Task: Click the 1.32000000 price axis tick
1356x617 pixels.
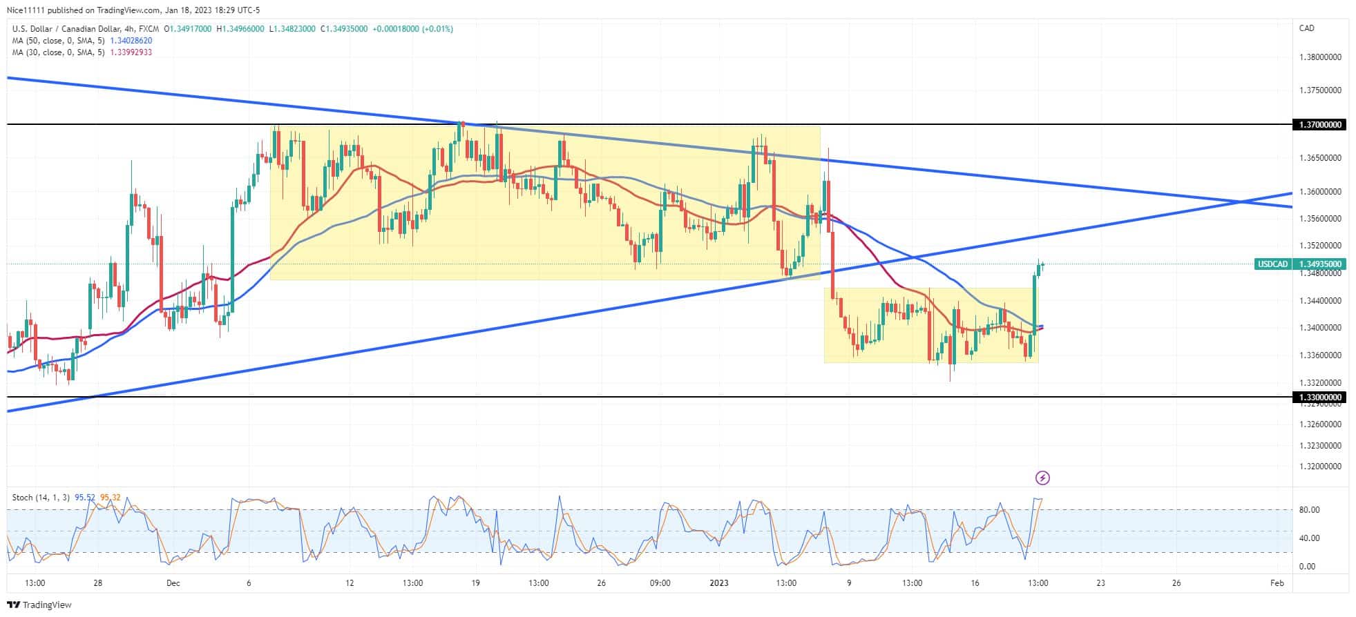Action: coord(1320,467)
